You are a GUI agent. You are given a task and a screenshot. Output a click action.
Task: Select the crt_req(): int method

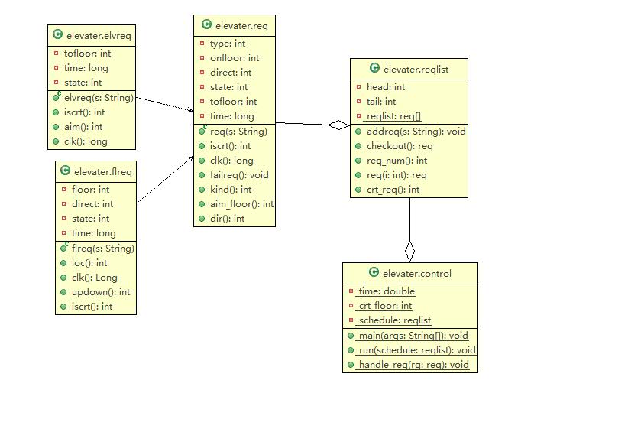tap(393, 190)
